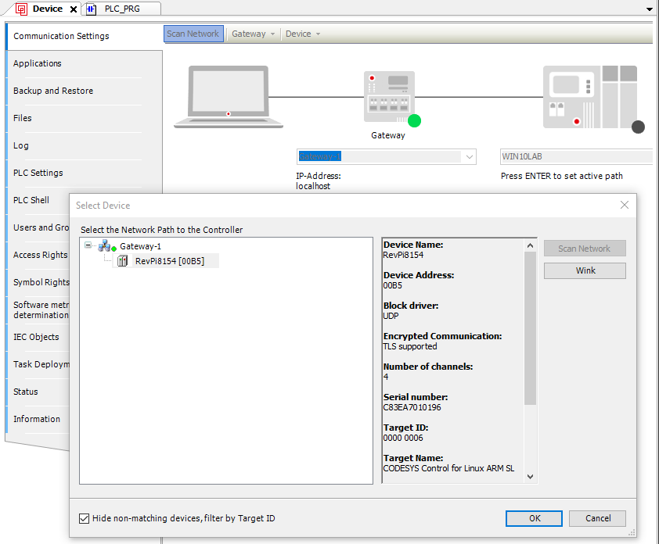
Task: Close the Device editor tab
Action: pyautogui.click(x=74, y=9)
